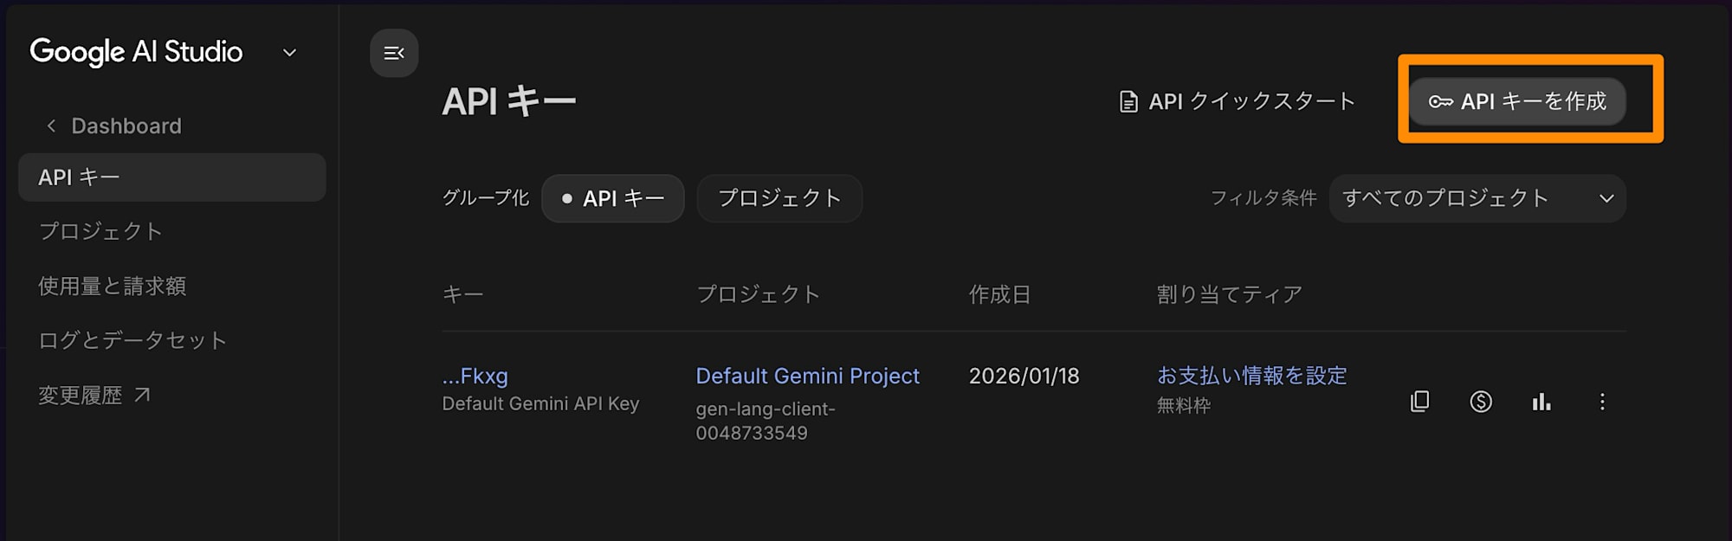Open the Default Gemini Project link

[x=807, y=376]
